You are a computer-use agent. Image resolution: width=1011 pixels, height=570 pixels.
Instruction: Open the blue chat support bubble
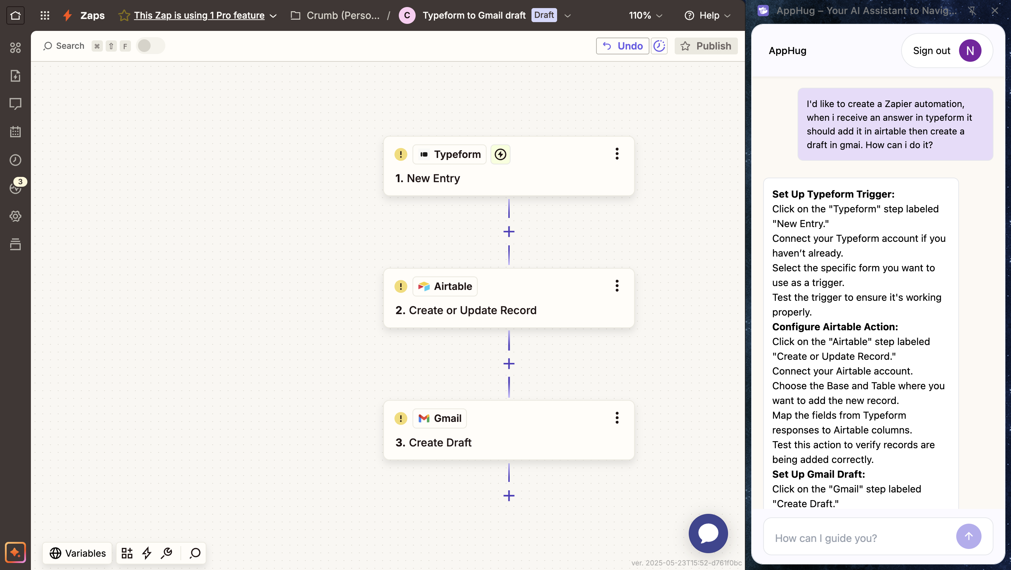click(708, 533)
